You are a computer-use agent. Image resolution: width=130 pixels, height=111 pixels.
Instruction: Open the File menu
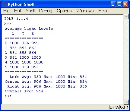6,11
